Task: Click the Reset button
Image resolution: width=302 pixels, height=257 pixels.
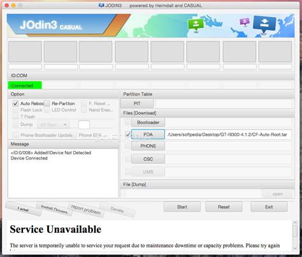Action: click(224, 207)
